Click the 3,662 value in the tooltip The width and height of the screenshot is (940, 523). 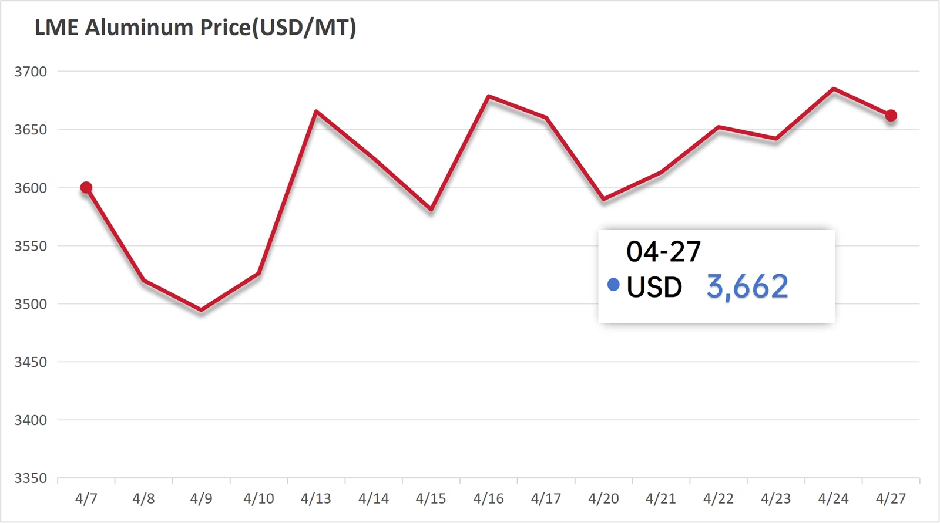747,286
